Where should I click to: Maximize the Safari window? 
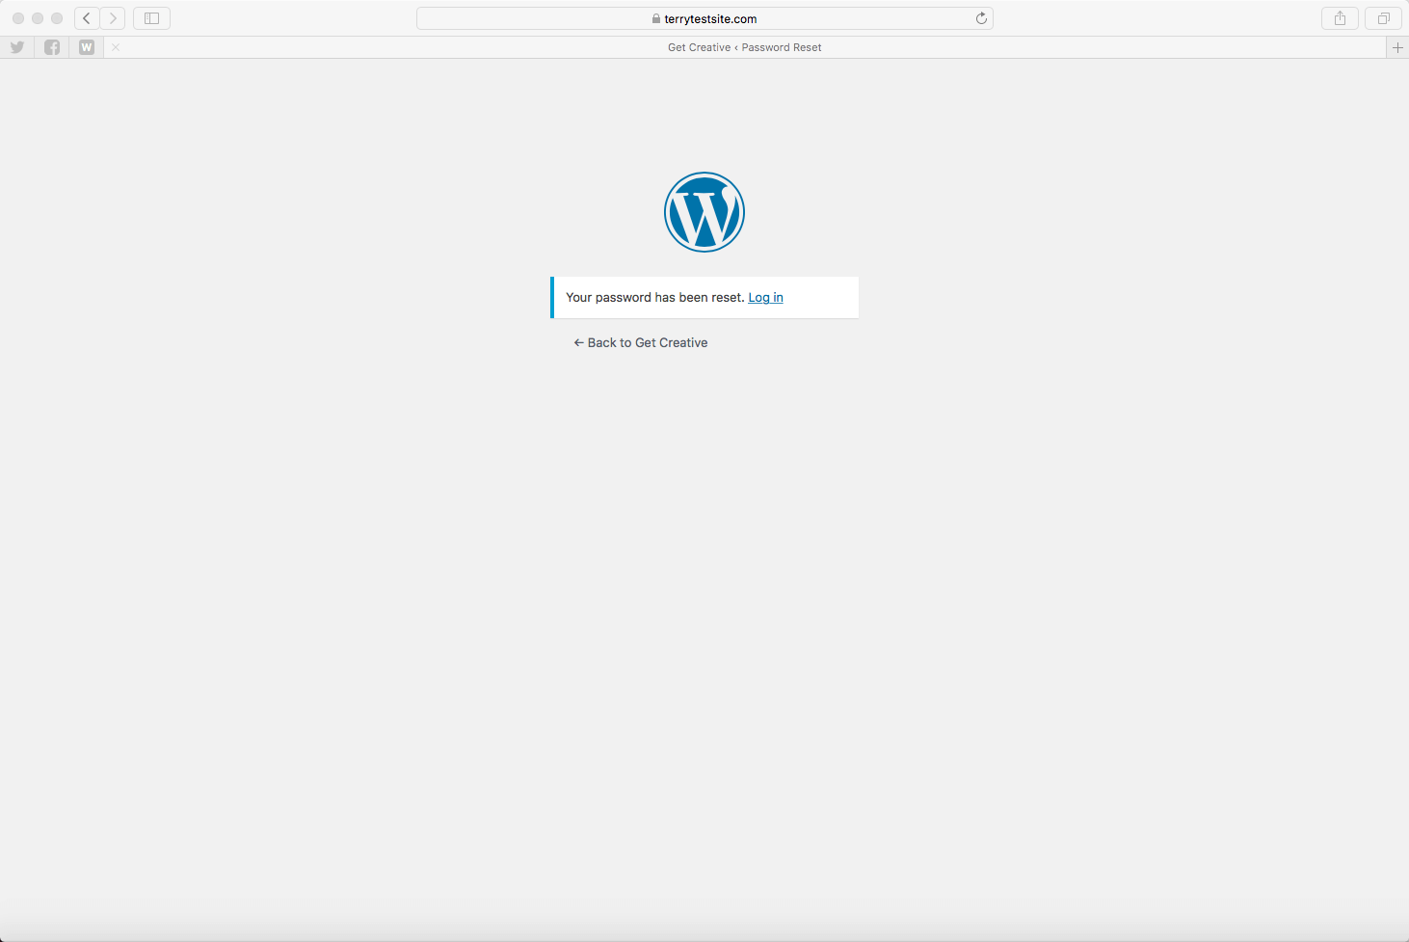click(x=57, y=18)
